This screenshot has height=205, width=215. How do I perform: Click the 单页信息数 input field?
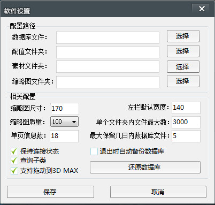pyautogui.click(x=64, y=136)
